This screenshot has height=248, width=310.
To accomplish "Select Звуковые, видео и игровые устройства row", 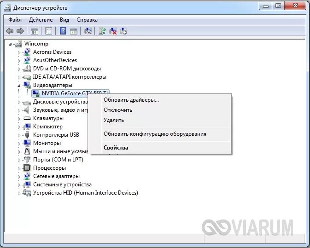I will coord(60,110).
